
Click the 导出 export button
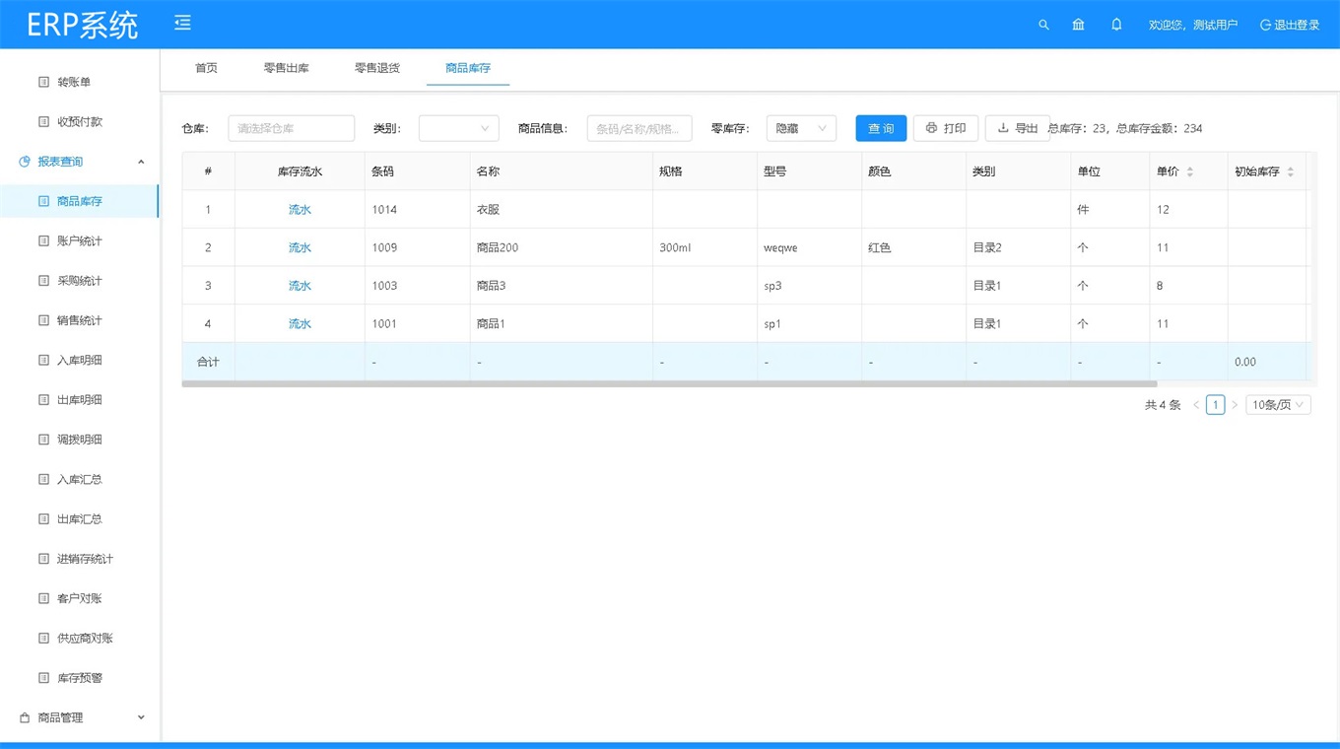click(1017, 128)
